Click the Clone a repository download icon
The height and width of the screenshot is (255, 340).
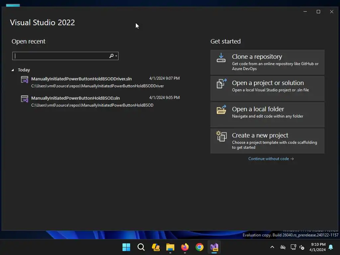(x=221, y=58)
